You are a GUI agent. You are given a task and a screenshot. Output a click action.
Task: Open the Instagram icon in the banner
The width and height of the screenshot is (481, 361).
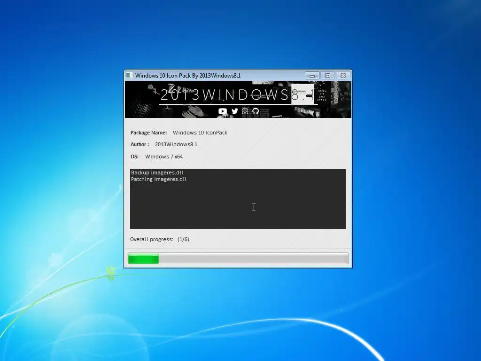coord(245,111)
